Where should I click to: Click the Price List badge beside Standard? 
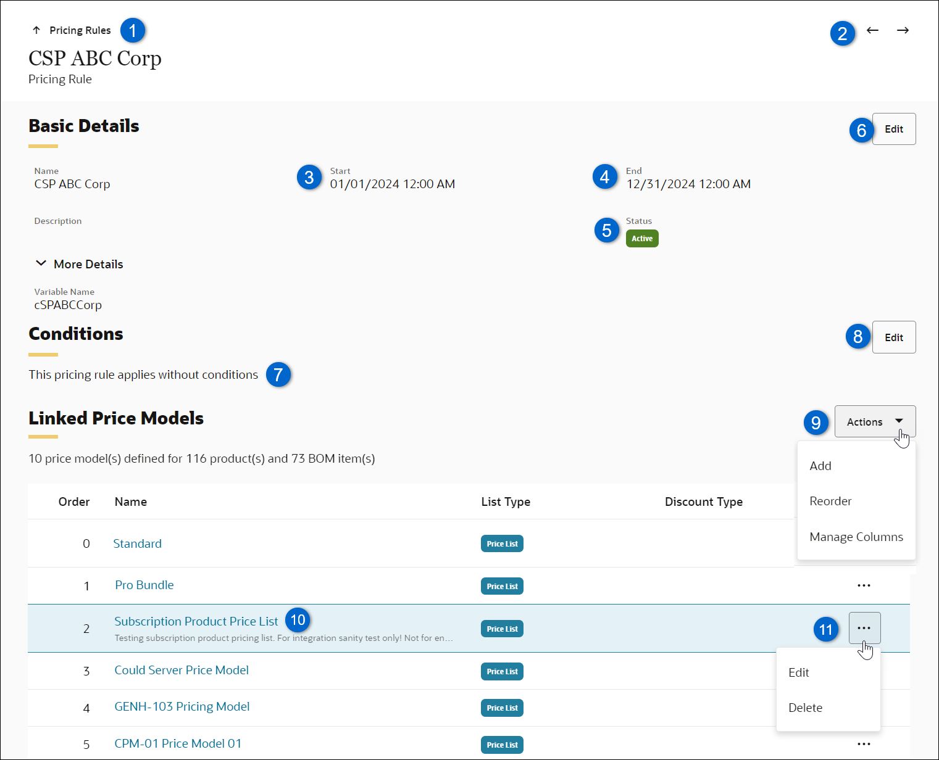[x=501, y=543]
